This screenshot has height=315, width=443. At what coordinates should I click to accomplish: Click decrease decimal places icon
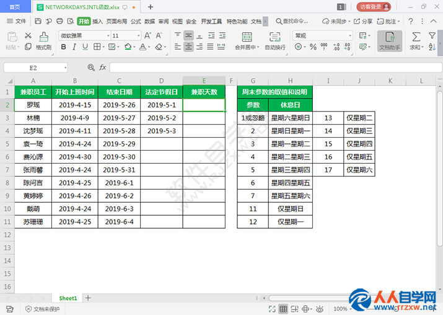coord(347,47)
